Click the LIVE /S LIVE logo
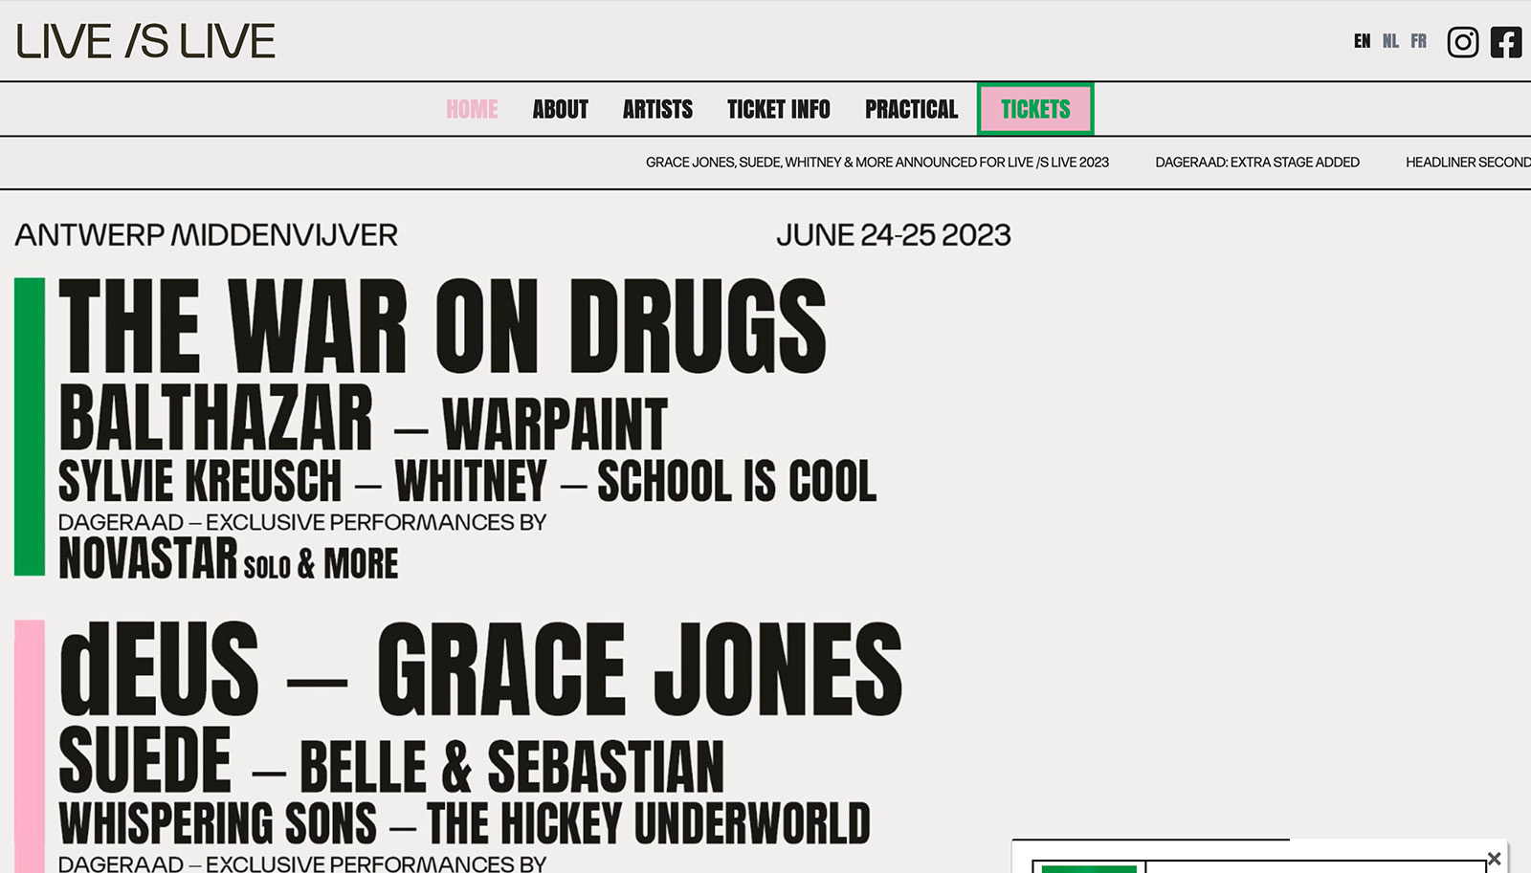The image size is (1531, 873). point(145,42)
